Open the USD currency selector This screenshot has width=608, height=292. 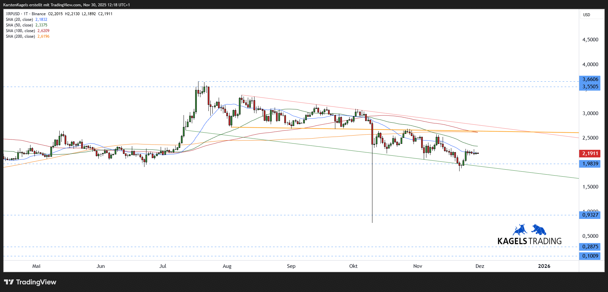tap(586, 15)
